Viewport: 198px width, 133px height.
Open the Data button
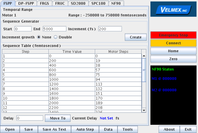coord(108,129)
